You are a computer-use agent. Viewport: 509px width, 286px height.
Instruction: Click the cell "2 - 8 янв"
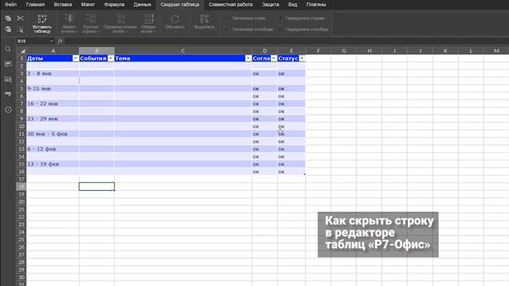(x=52, y=73)
